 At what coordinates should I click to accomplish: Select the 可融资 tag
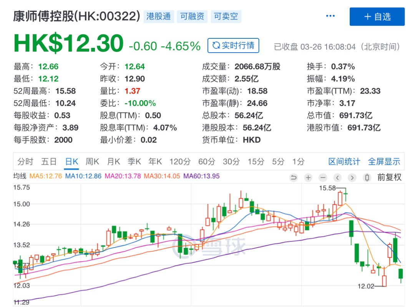[192, 17]
